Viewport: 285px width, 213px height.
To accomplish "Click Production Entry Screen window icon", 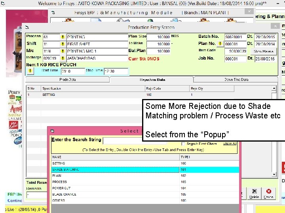I will tap(27, 27).
